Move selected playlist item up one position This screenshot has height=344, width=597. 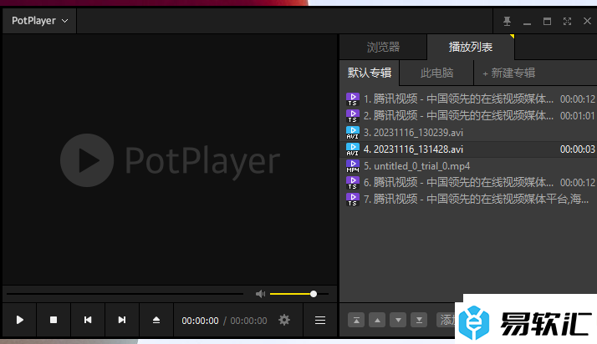377,320
